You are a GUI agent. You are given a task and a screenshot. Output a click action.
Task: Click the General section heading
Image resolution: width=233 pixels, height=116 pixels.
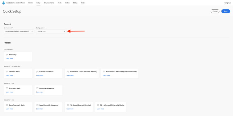[7, 24]
